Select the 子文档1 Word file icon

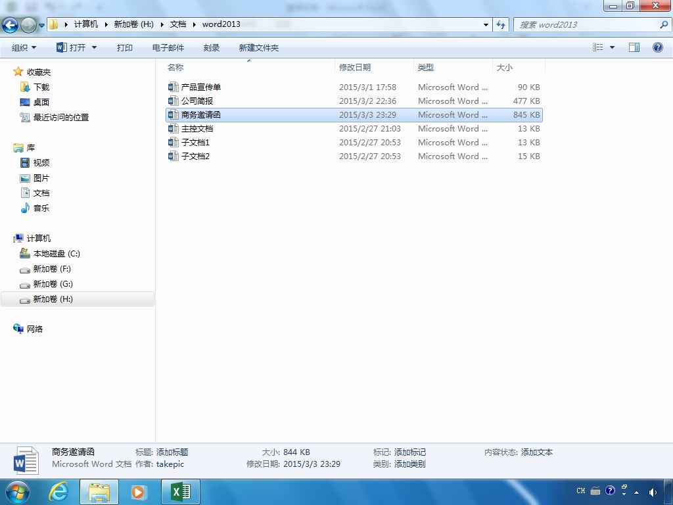[173, 142]
